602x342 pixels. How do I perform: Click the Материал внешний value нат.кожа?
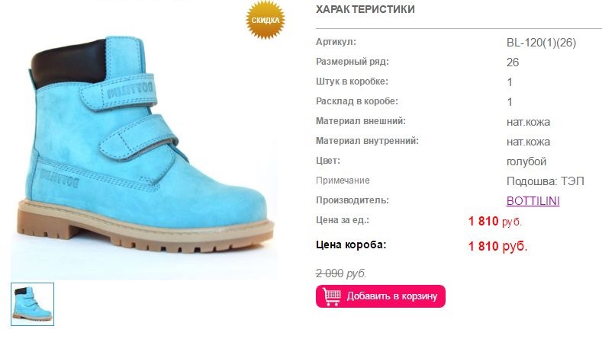(x=528, y=122)
